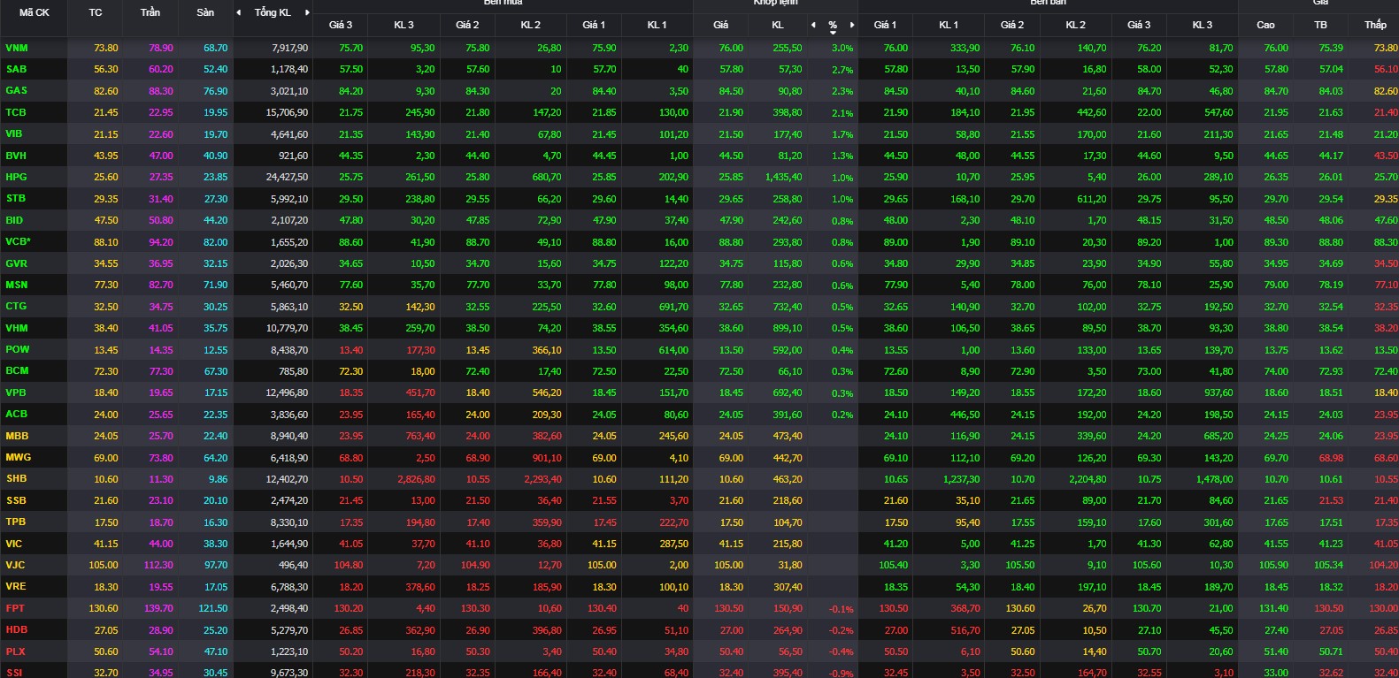The image size is (1399, 678).
Task: Open the SAB stock symbol
Action: 16,69
